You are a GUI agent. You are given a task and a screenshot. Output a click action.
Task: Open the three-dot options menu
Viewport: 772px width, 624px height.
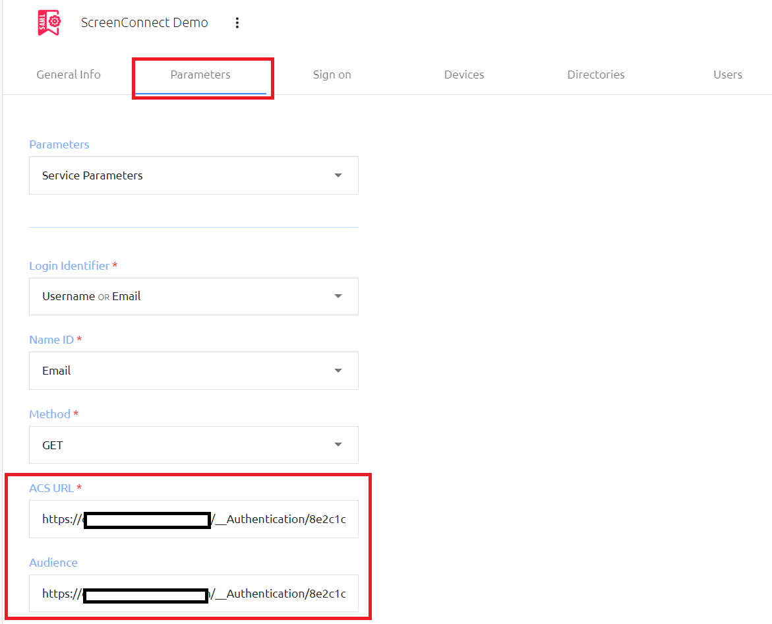237,22
